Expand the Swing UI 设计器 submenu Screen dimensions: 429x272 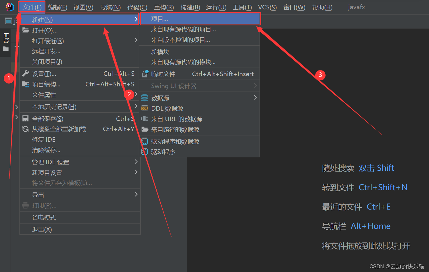[255, 86]
